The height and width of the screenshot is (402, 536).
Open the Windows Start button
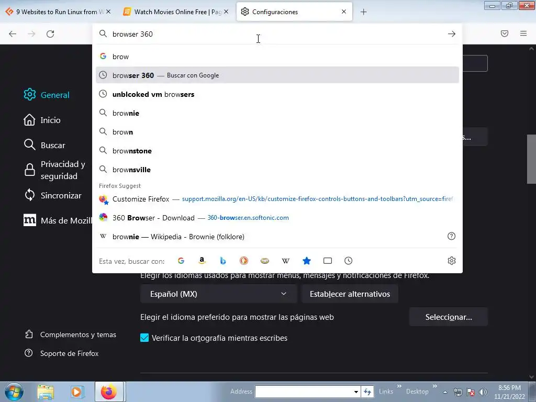click(x=14, y=392)
